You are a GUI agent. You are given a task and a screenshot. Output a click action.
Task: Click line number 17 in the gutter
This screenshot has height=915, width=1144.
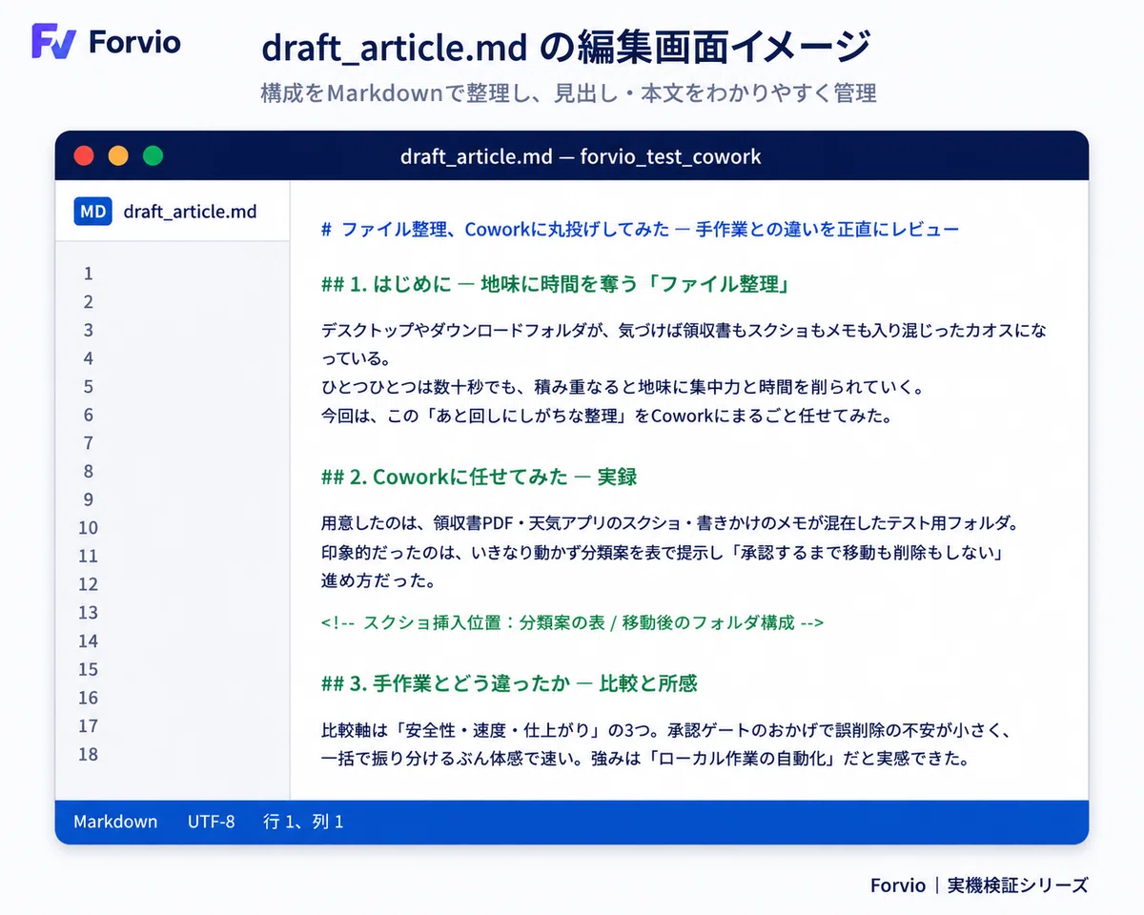click(x=89, y=725)
